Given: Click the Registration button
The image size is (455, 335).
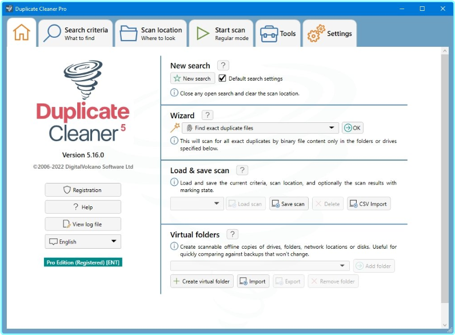Looking at the screenshot, I should (83, 190).
